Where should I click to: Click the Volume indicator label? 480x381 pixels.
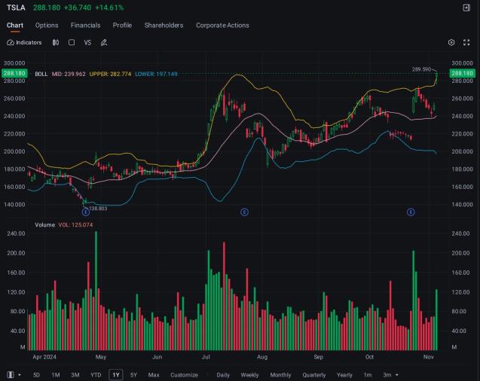[44, 224]
